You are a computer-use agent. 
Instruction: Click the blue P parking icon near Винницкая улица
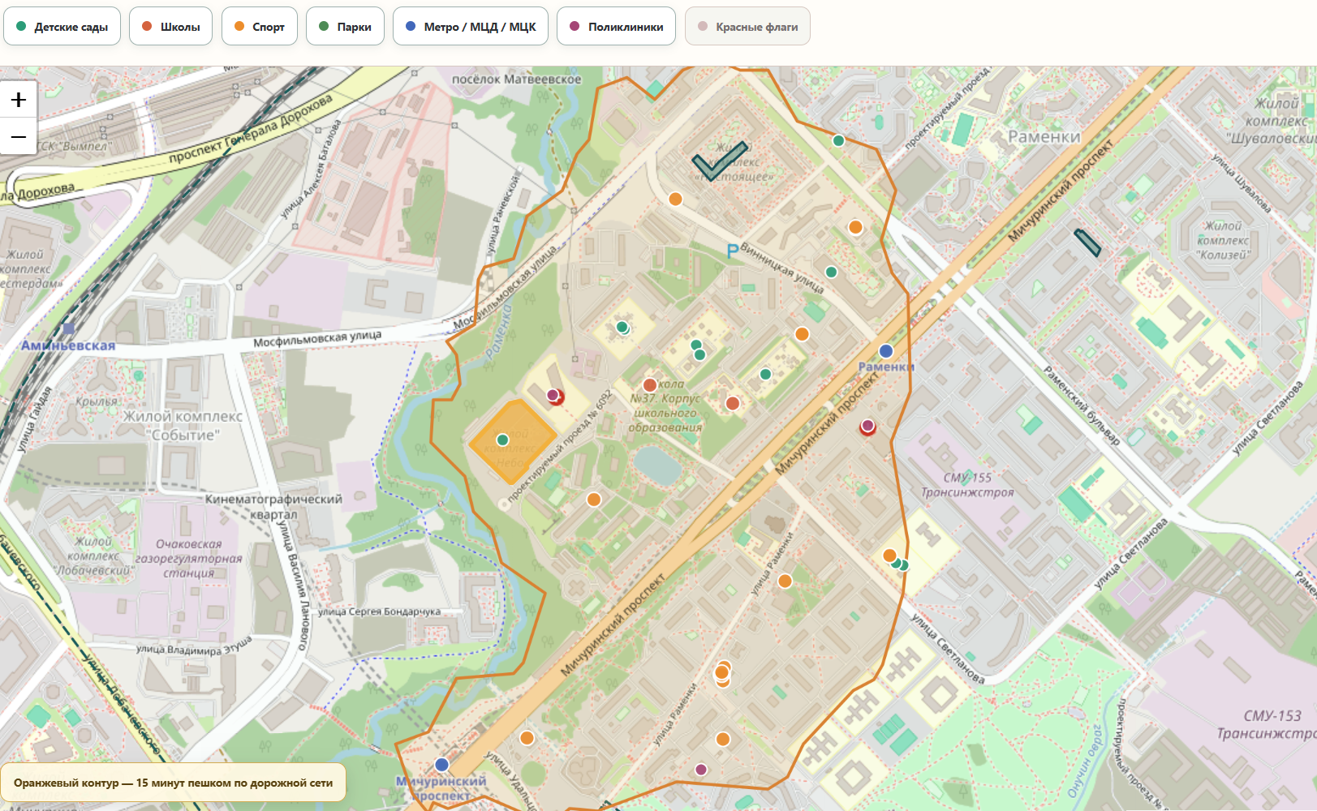[733, 251]
